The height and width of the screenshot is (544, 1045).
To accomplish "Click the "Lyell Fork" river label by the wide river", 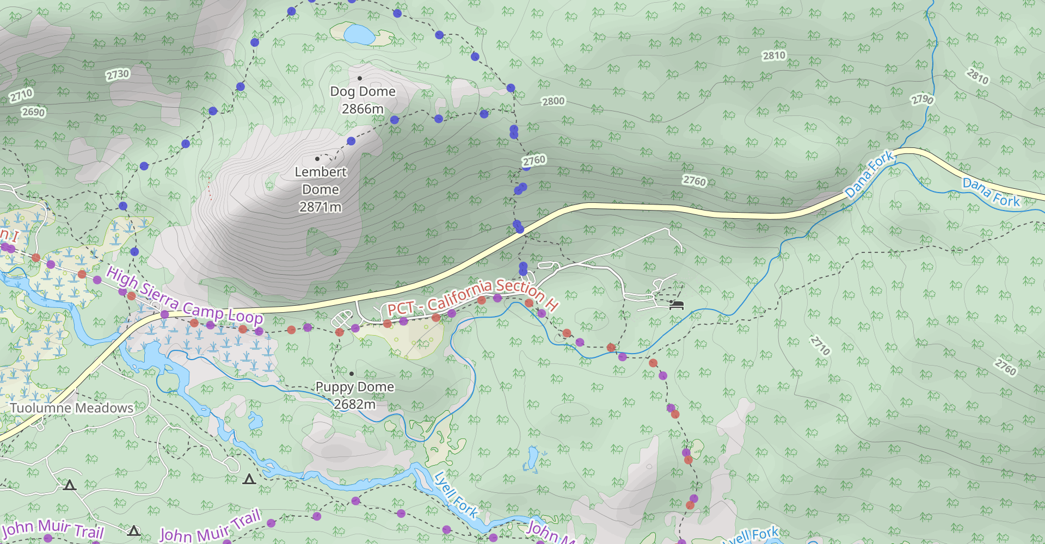I will click(456, 495).
